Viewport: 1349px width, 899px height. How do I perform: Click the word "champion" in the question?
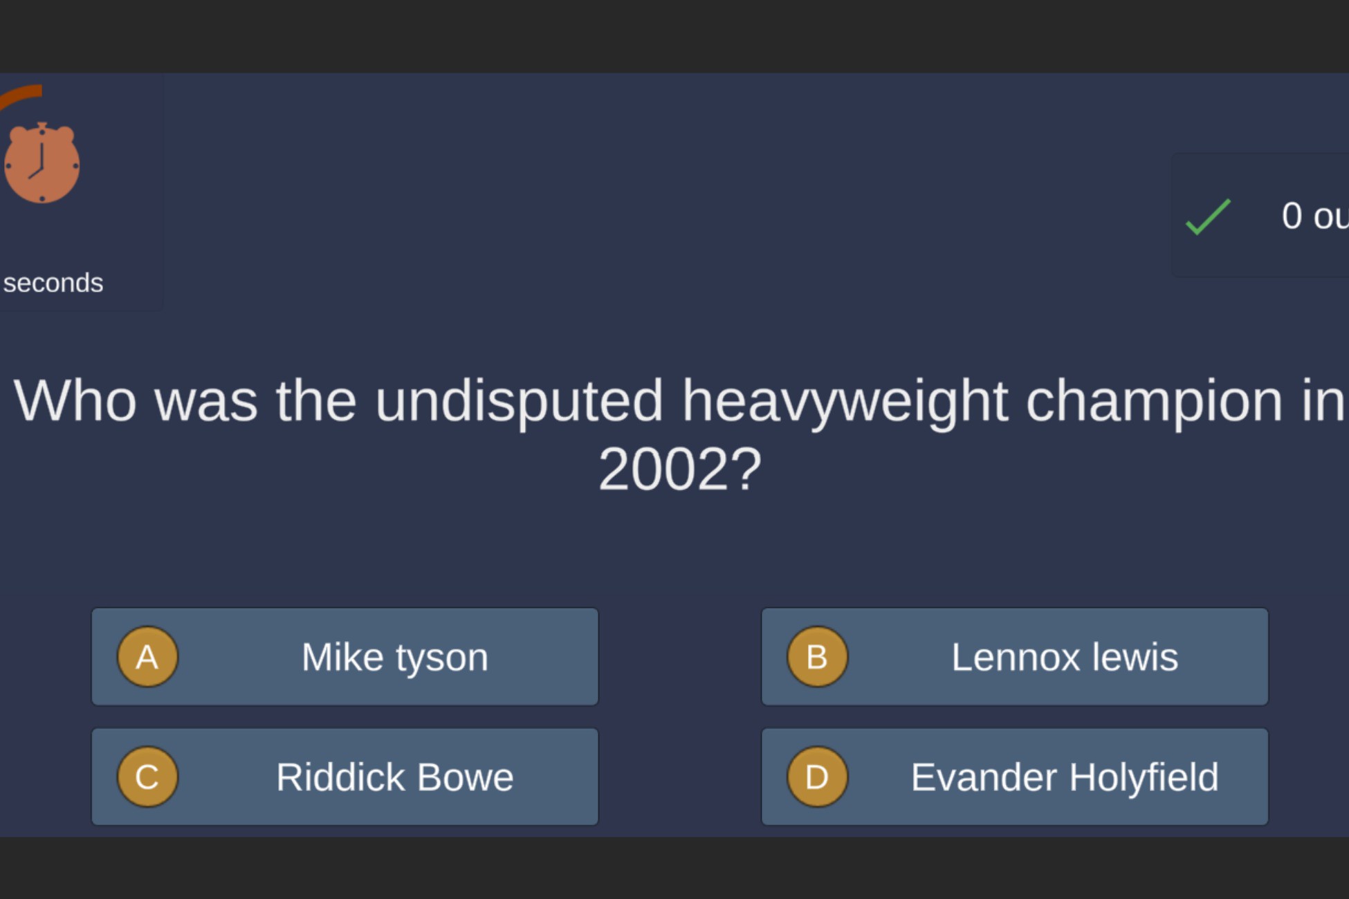pyautogui.click(x=1154, y=401)
